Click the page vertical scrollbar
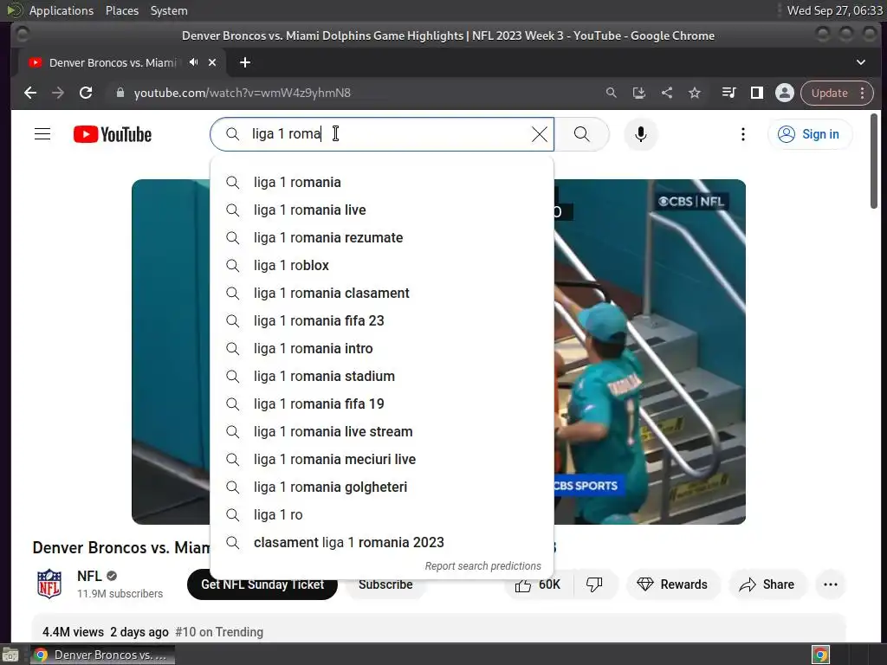The width and height of the screenshot is (887, 665). pyautogui.click(x=874, y=161)
